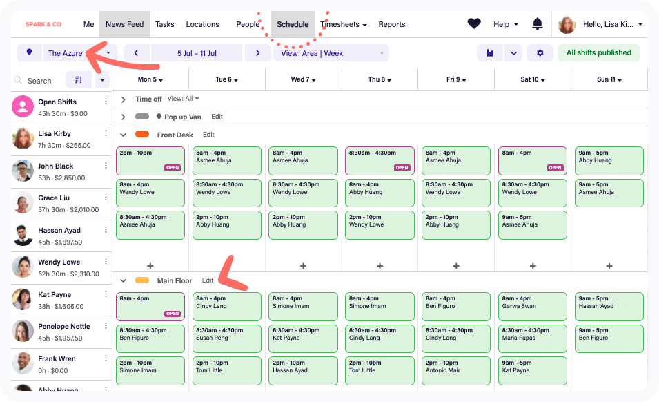Open Penelope Nettle's three-dot menu
Image resolution: width=659 pixels, height=402 pixels.
point(106,326)
